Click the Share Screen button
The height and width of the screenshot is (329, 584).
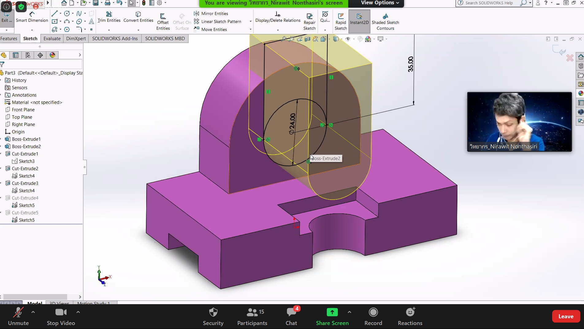tap(332, 316)
